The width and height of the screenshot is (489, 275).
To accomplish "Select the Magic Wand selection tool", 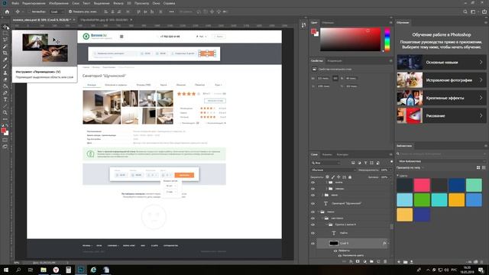I will click(x=5, y=47).
